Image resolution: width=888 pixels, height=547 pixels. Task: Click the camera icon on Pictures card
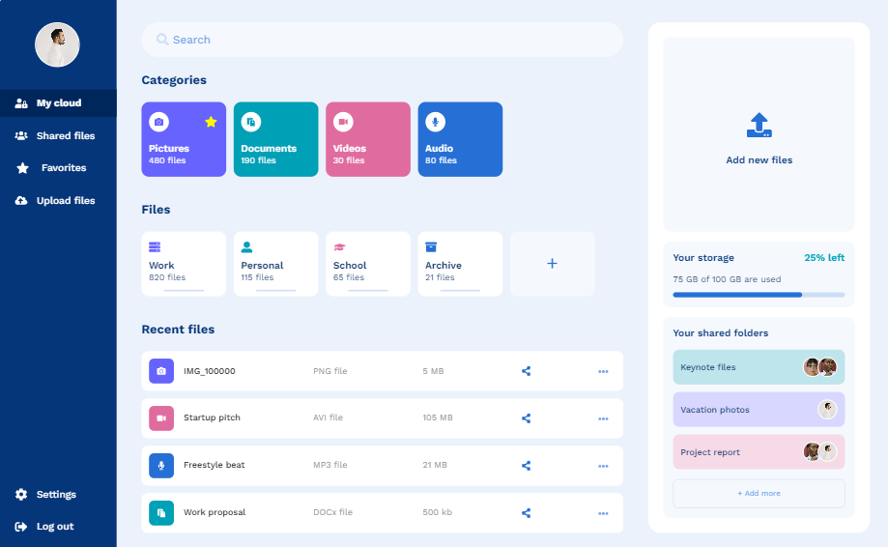click(x=158, y=122)
